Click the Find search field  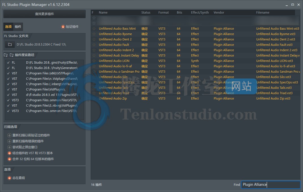coord(271,185)
